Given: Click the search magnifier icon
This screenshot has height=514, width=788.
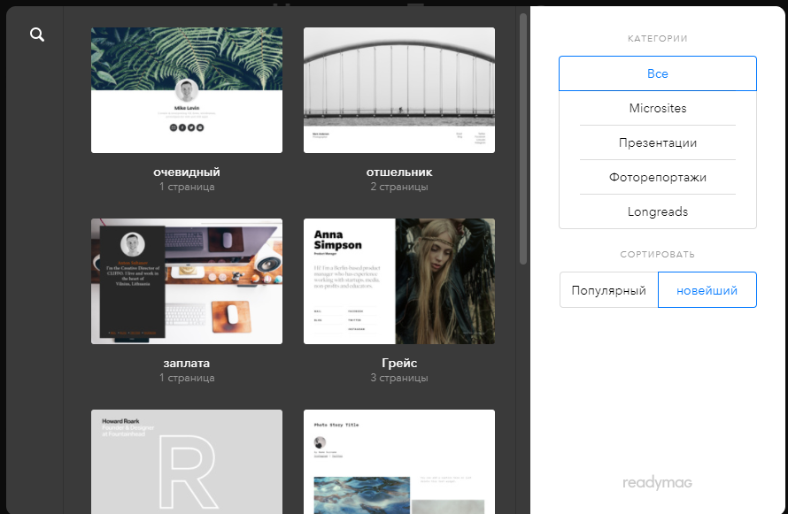Looking at the screenshot, I should 36,35.
